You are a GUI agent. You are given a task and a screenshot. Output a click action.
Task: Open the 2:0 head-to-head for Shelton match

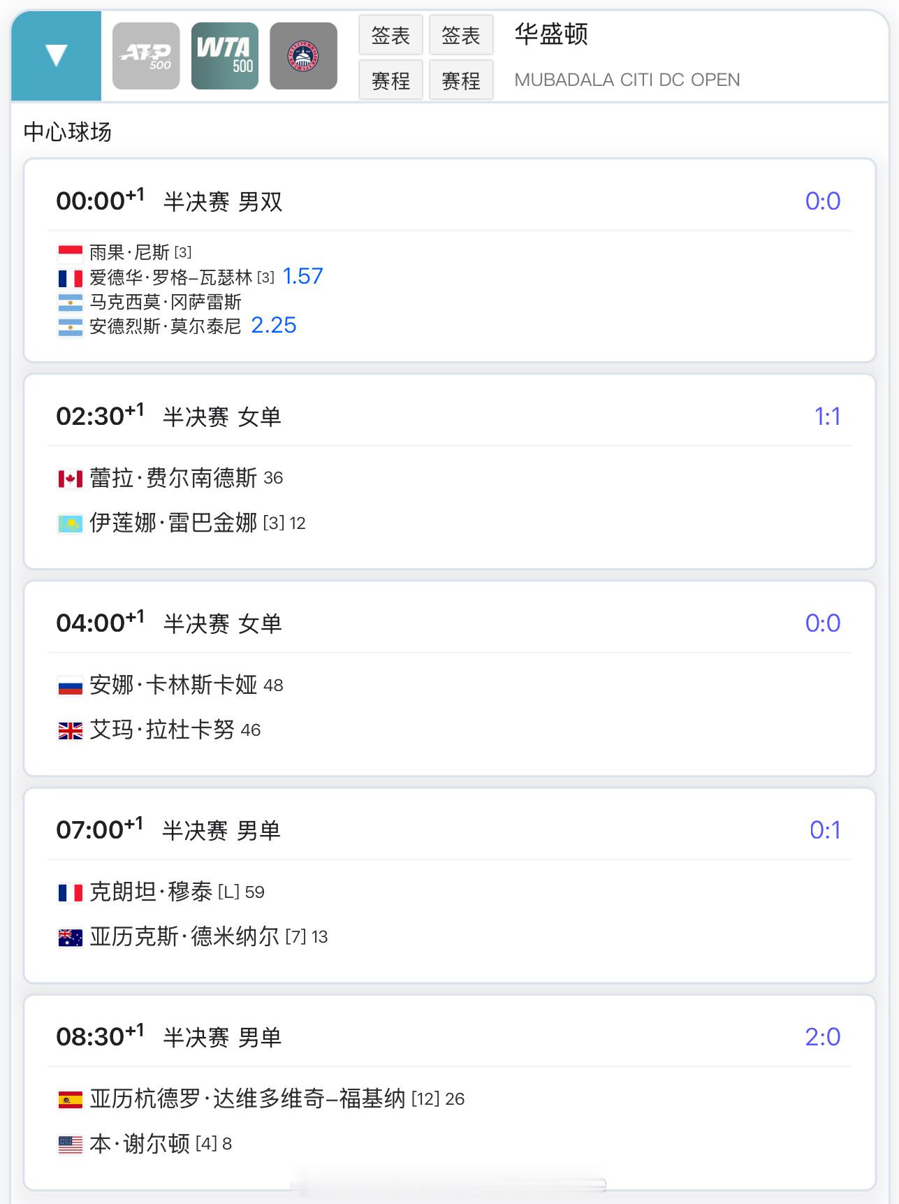(x=823, y=1037)
